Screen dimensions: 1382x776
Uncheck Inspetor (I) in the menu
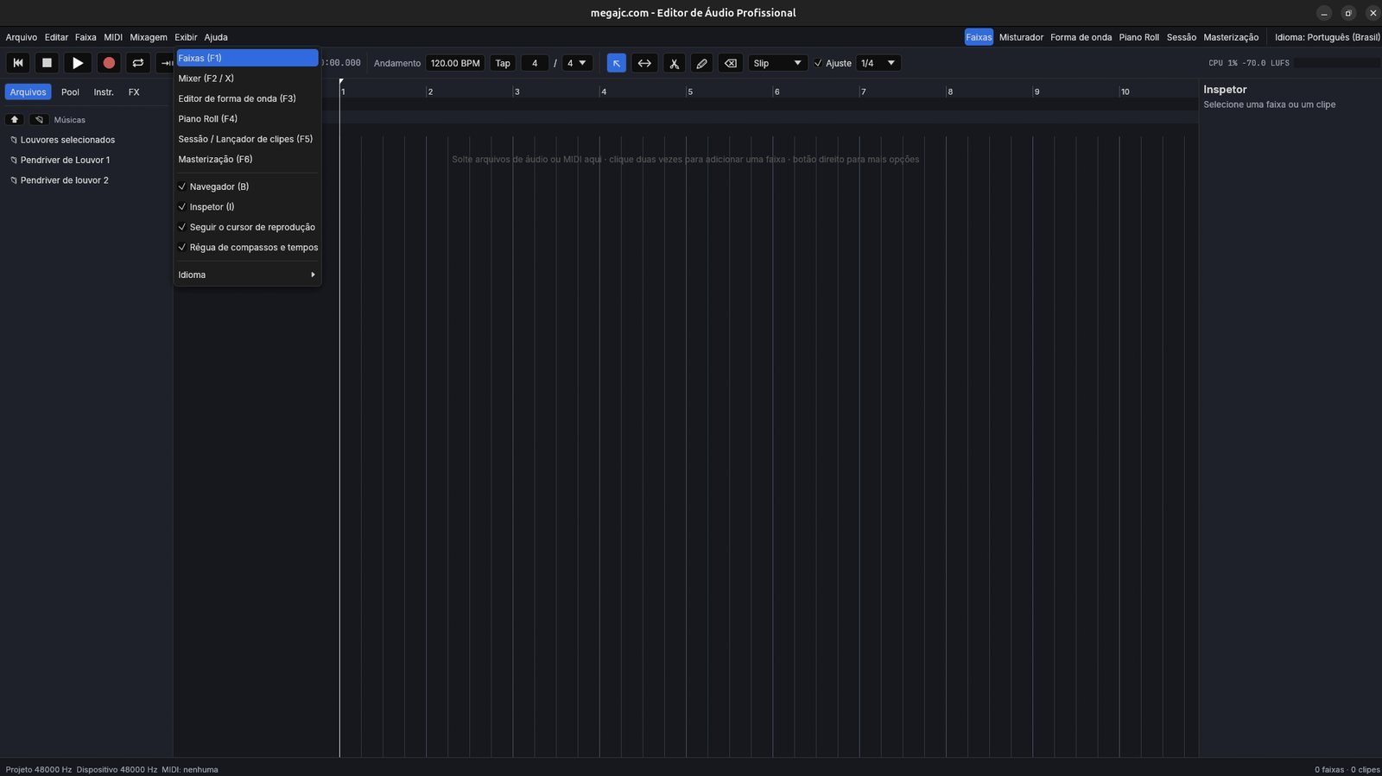coord(248,207)
